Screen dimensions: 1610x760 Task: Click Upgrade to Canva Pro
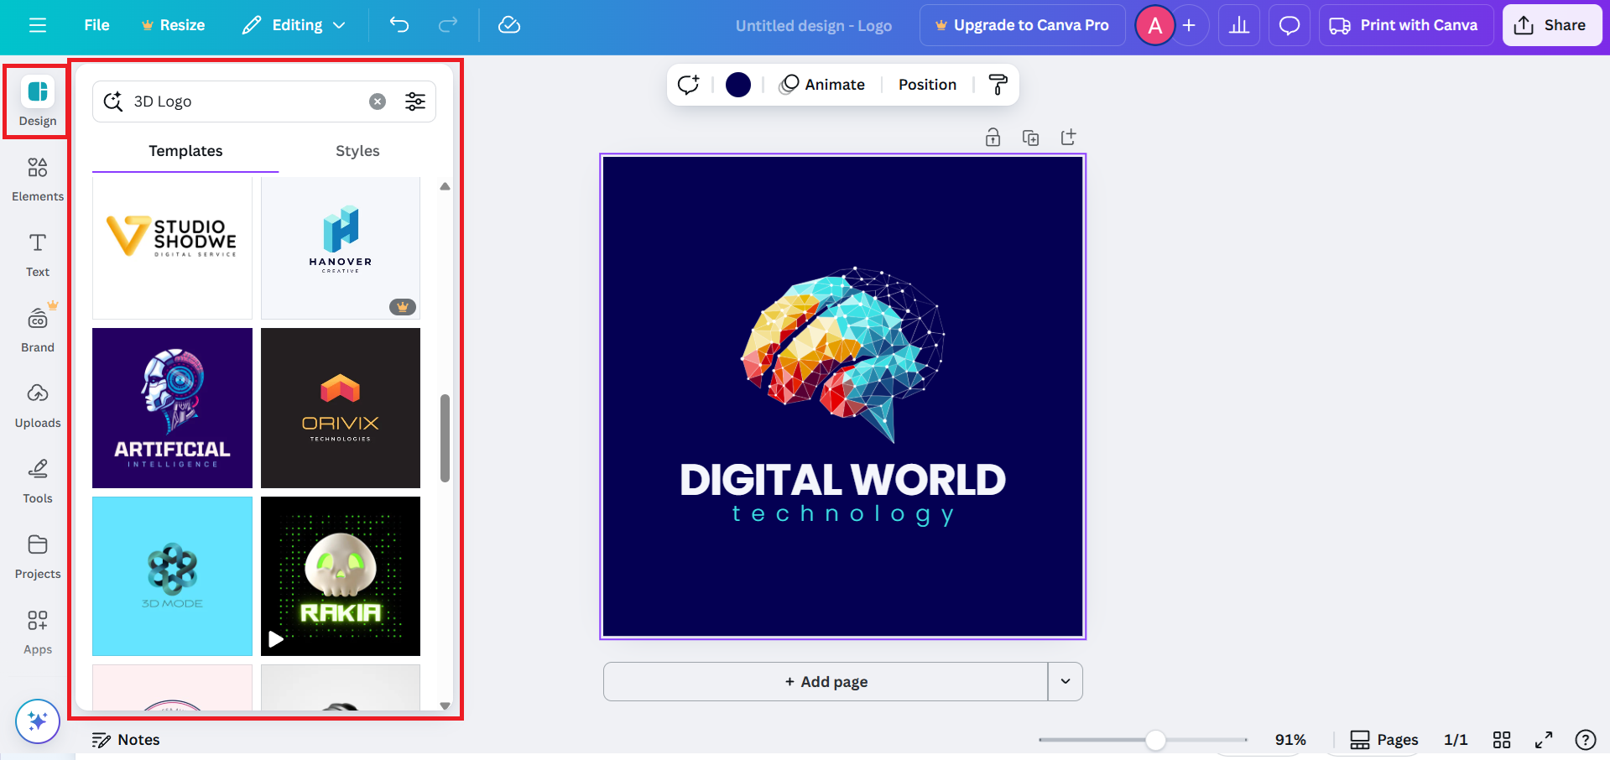point(1022,24)
